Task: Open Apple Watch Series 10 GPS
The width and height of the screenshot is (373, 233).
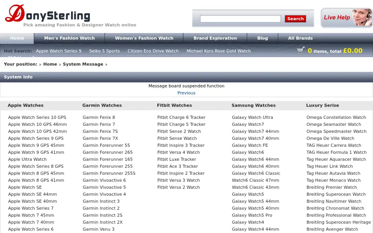Action: [37, 117]
